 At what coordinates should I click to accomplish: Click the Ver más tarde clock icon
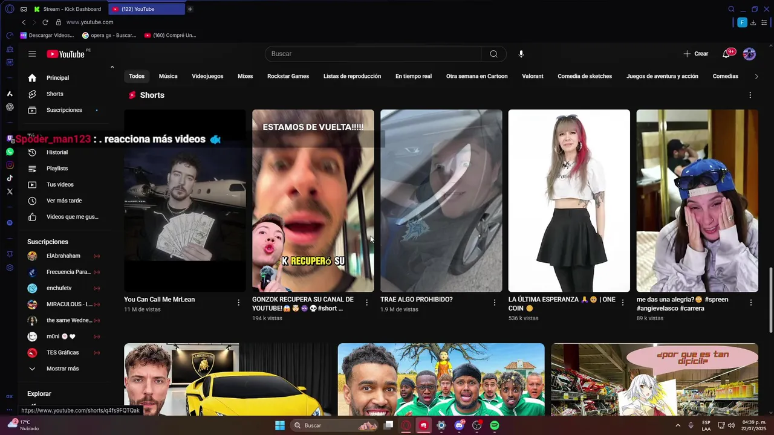point(33,201)
